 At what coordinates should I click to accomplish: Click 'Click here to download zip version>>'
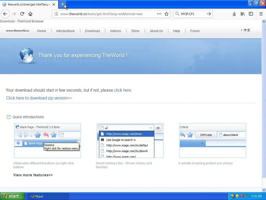tap(39, 98)
